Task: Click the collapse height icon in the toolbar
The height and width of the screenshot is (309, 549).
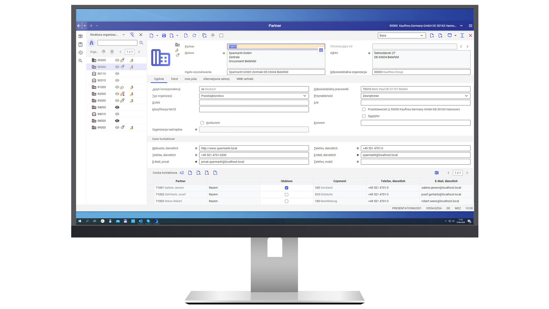Action: click(462, 35)
